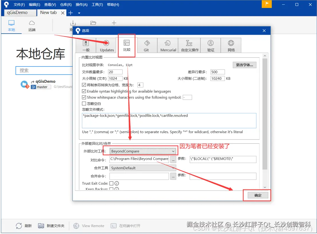Image resolution: width=317 pixels, height=234 pixels.
Task: Click the 确定 OK button
Action: pyautogui.click(x=258, y=195)
